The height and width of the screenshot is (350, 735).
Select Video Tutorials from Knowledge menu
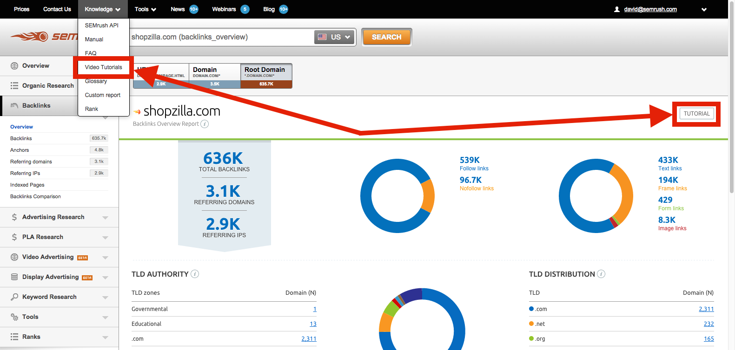point(103,67)
